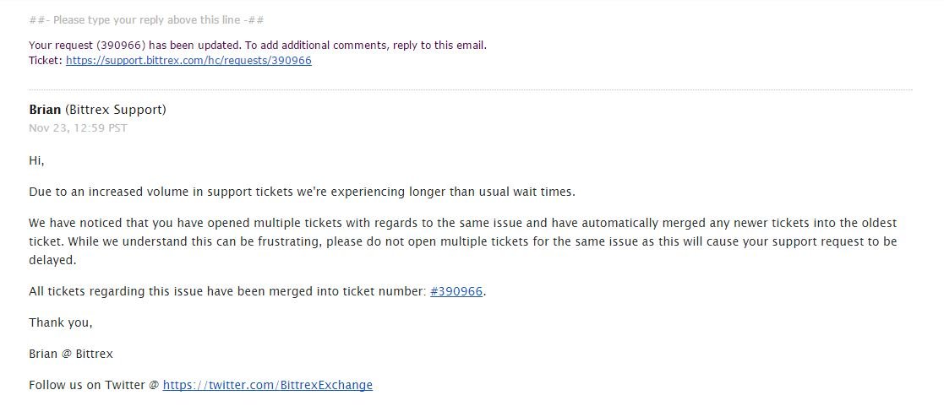Open the BittrexExchange Twitter link

[267, 385]
